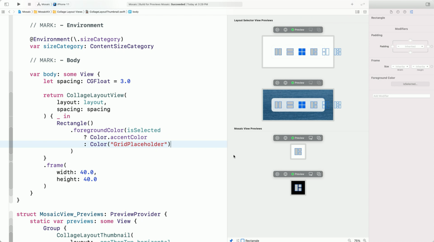Open the library with plus button

(x=352, y=4)
